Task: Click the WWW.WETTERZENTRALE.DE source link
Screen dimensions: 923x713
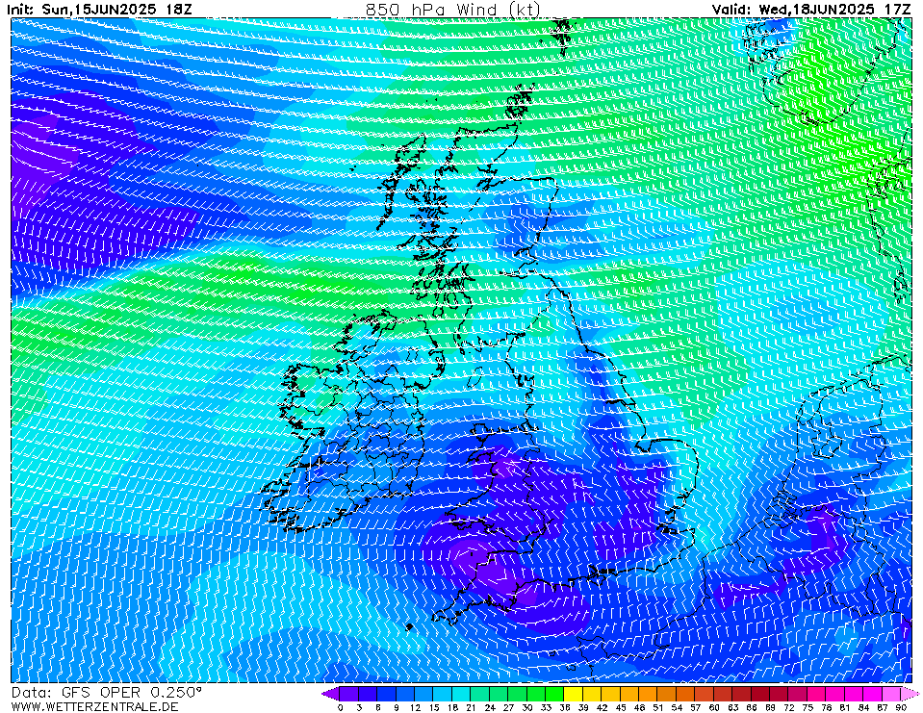Action: pyautogui.click(x=94, y=706)
